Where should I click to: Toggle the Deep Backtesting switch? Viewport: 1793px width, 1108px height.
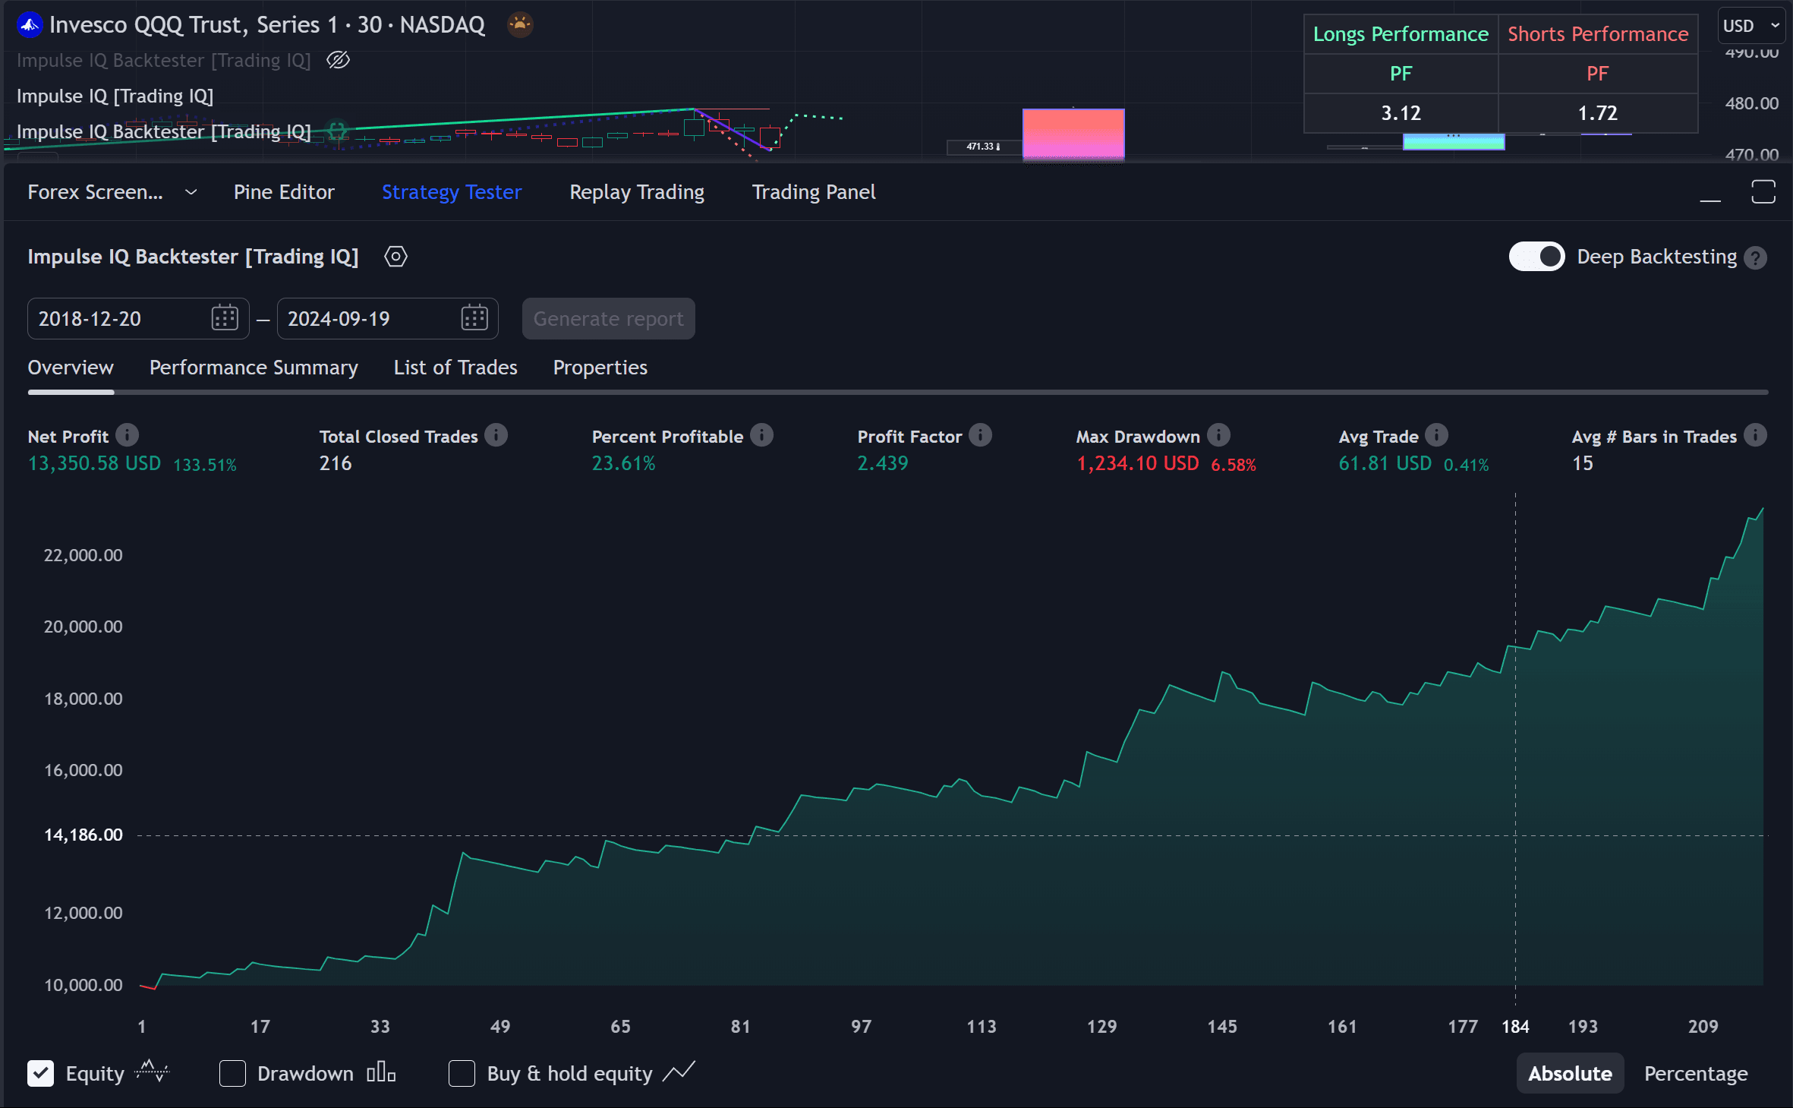(x=1536, y=257)
